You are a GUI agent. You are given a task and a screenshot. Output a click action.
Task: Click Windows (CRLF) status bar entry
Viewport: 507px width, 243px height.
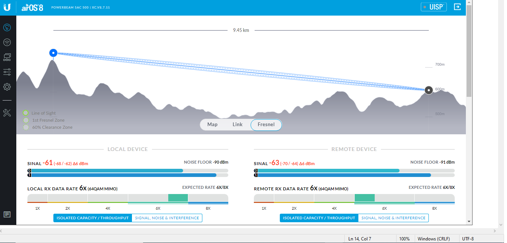point(434,239)
